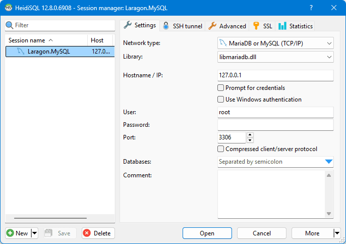Click the magnifier icon in the Filter box

click(10, 25)
